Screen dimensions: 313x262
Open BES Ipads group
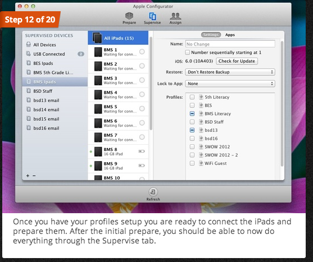(x=55, y=63)
